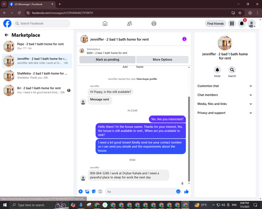Open the Bri conversation
Screen dimensions: 262x209
(37, 90)
